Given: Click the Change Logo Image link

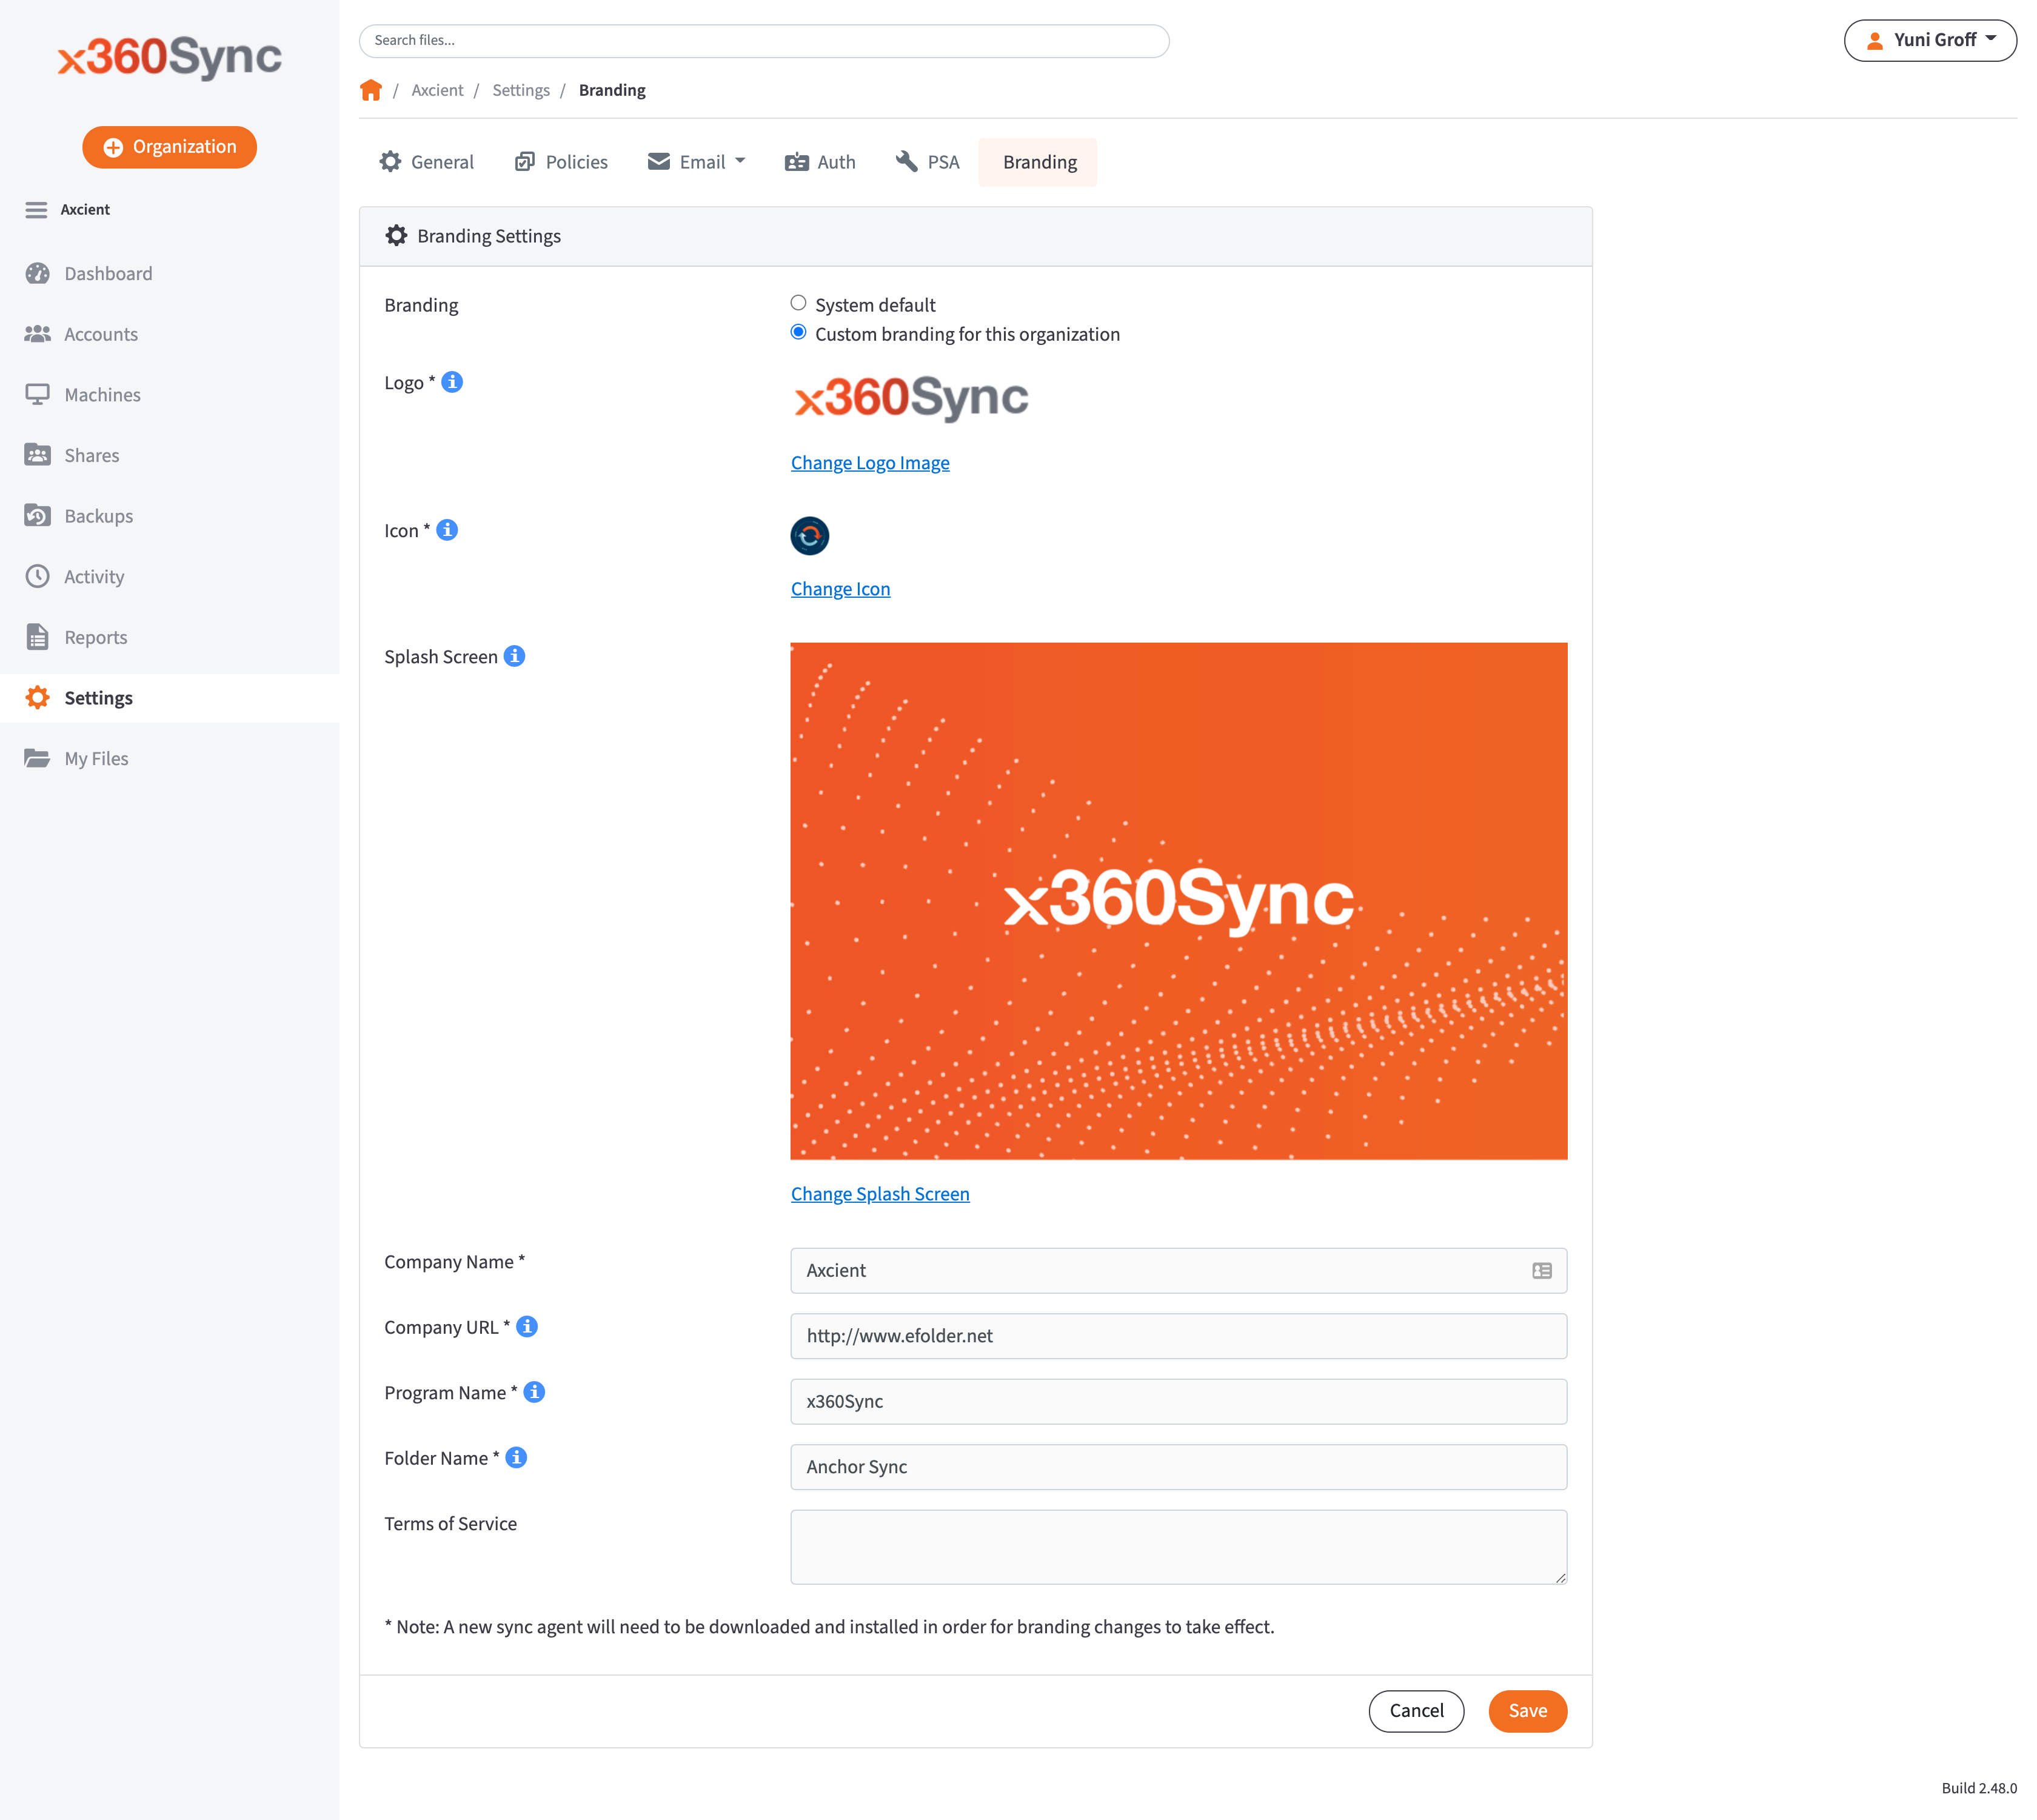Looking at the screenshot, I should (x=869, y=463).
